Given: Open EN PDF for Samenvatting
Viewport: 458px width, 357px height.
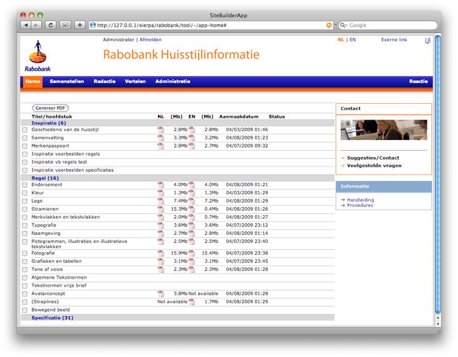Looking at the screenshot, I should tap(192, 138).
